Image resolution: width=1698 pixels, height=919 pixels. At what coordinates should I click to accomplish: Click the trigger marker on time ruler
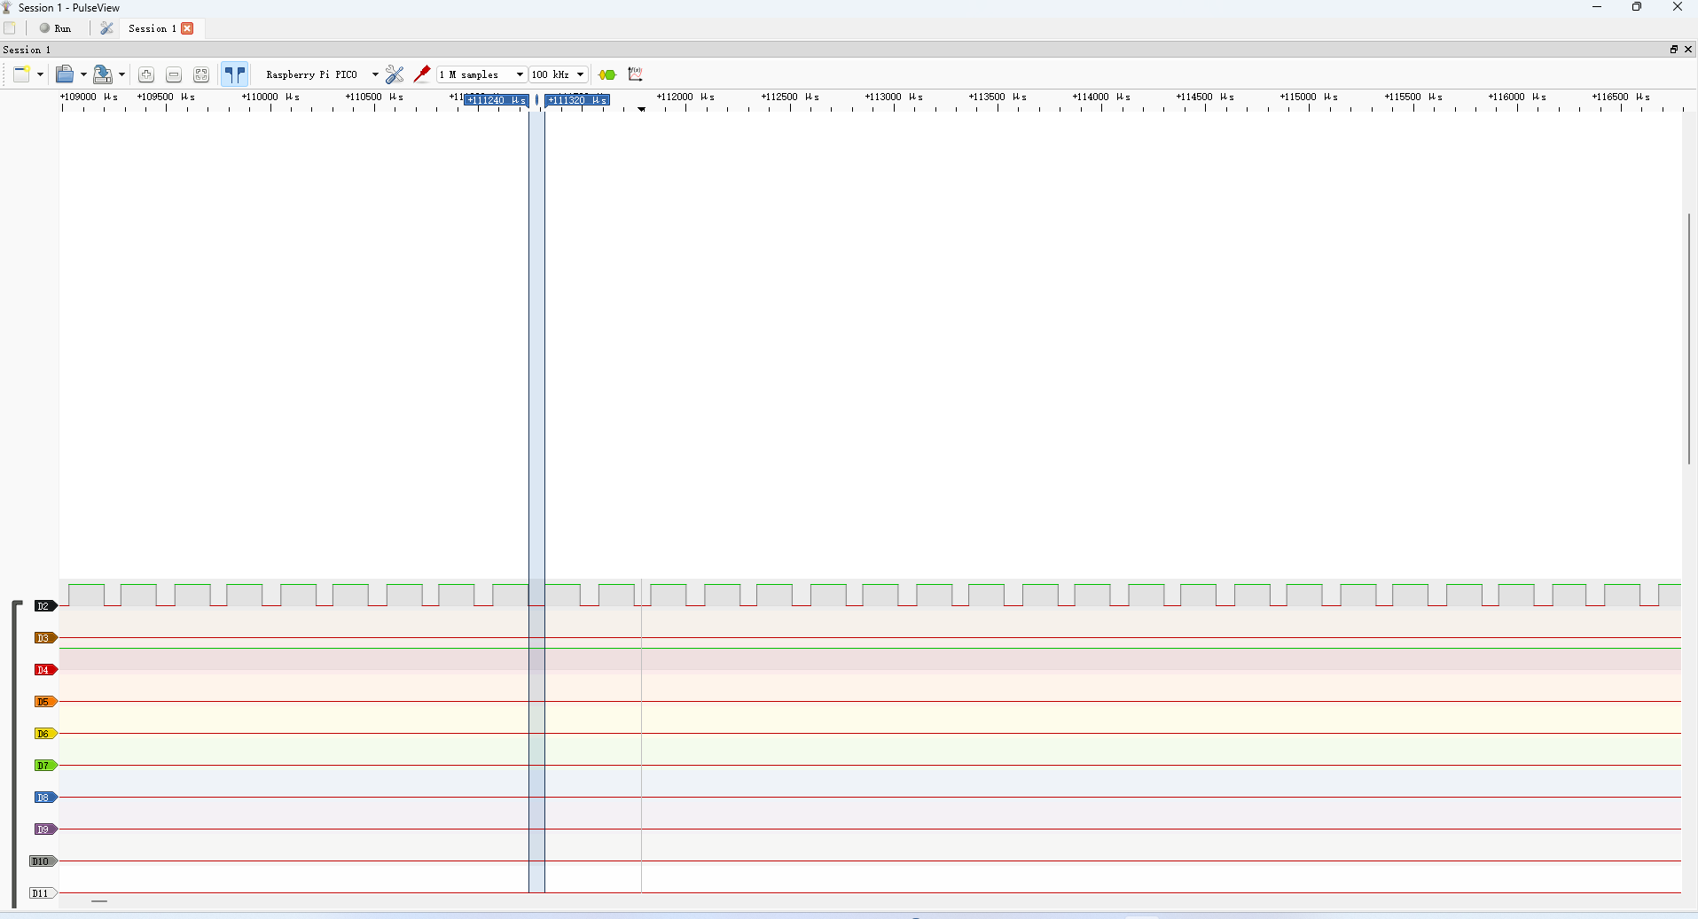[x=642, y=109]
